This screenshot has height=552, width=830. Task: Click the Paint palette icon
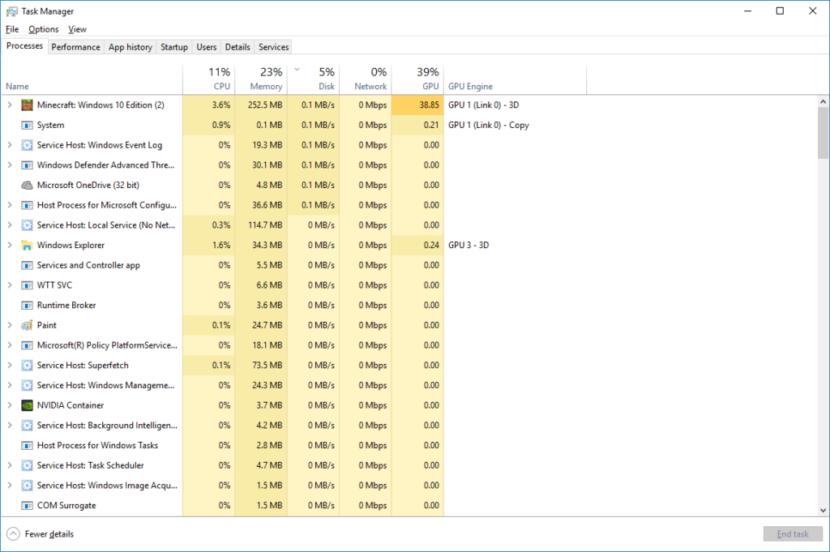(27, 325)
